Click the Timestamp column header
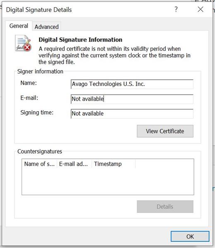The height and width of the screenshot is (248, 215). click(x=114, y=164)
